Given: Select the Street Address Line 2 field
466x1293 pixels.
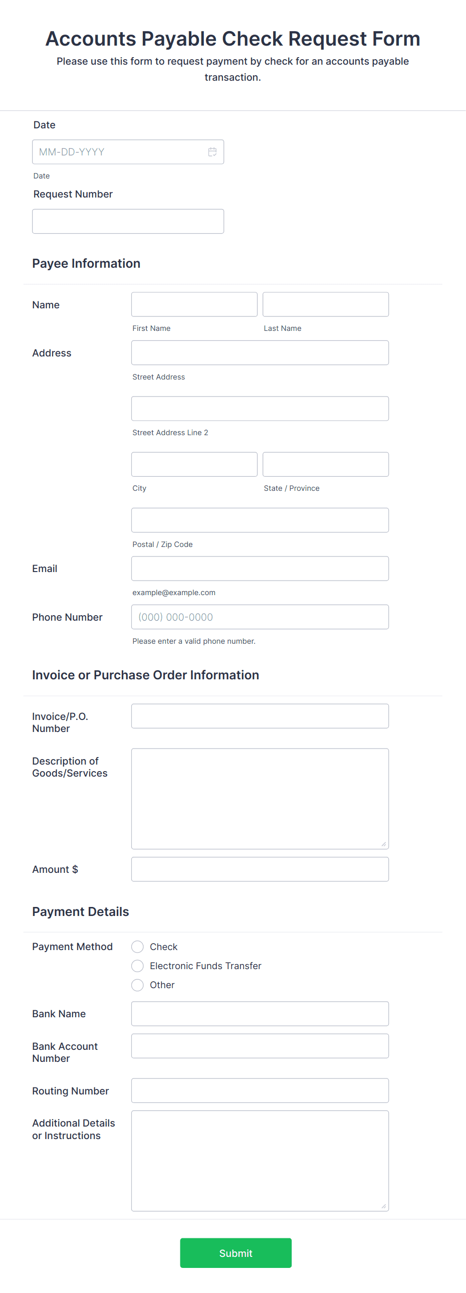Looking at the screenshot, I should click(260, 409).
